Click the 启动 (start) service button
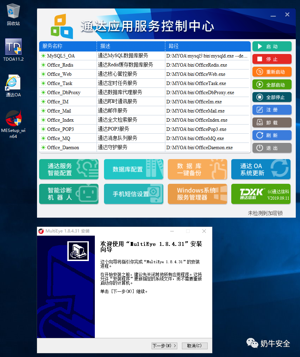This screenshot has width=300, height=357. click(272, 47)
